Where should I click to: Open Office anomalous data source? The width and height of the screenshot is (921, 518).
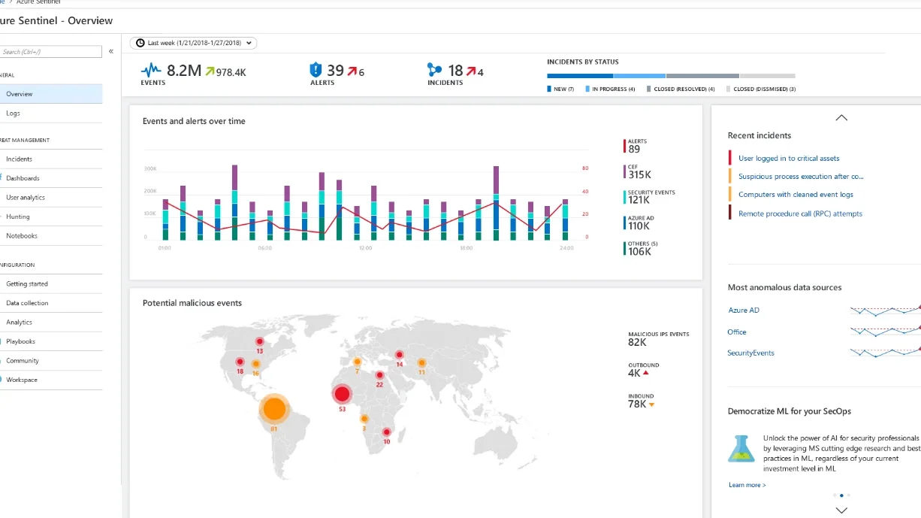[x=737, y=332]
